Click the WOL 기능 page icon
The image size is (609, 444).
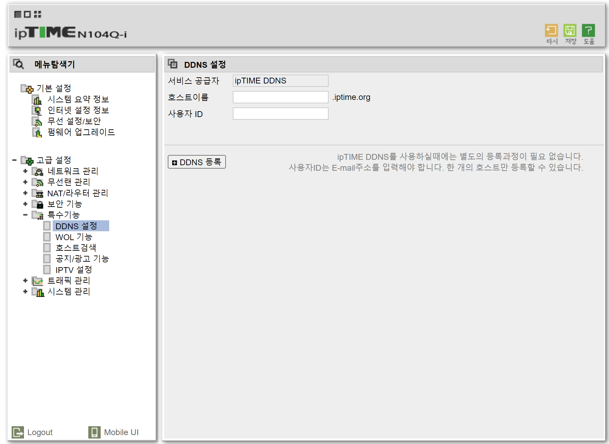click(47, 237)
